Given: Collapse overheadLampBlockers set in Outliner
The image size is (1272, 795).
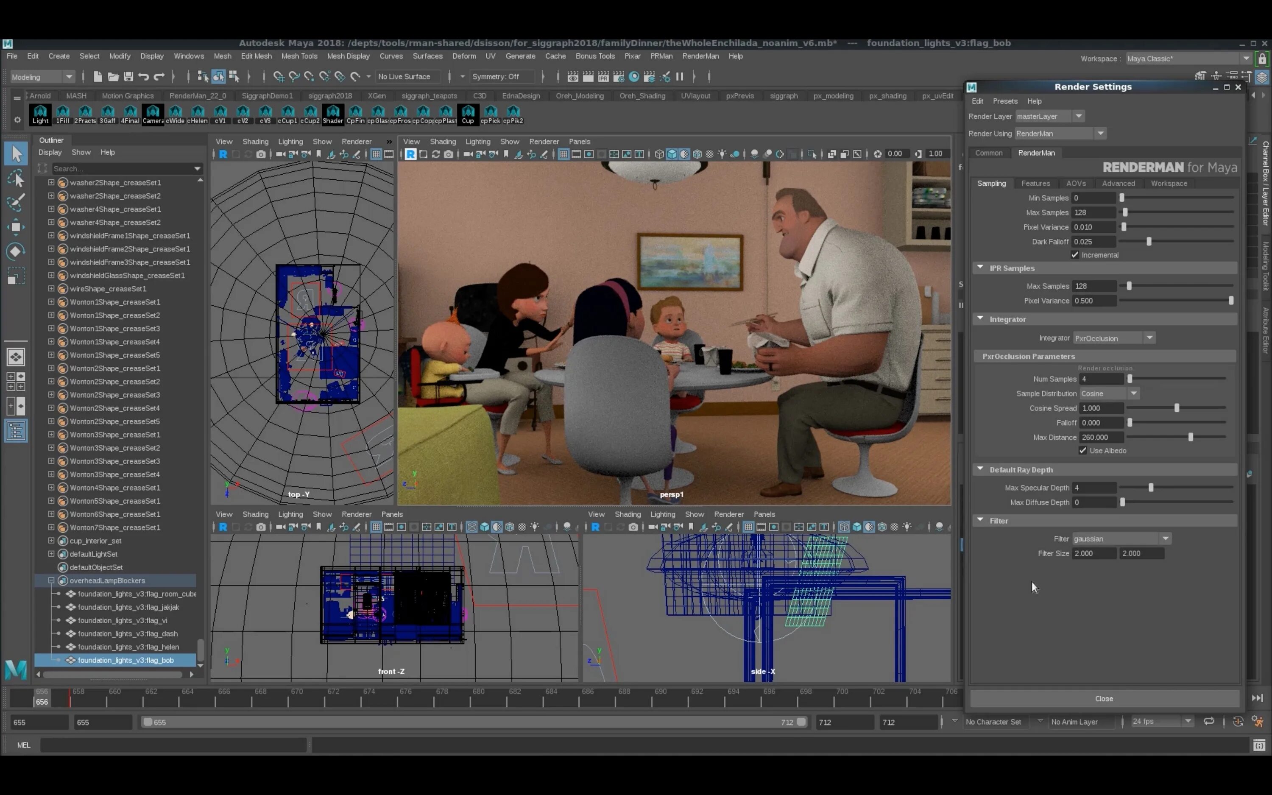Looking at the screenshot, I should click(51, 580).
